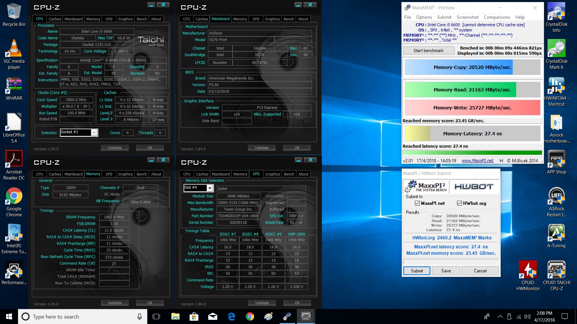Image resolution: width=577 pixels, height=324 pixels.
Task: Open Bench tab in Mainboard CPU-Z window
Action: click(288, 19)
